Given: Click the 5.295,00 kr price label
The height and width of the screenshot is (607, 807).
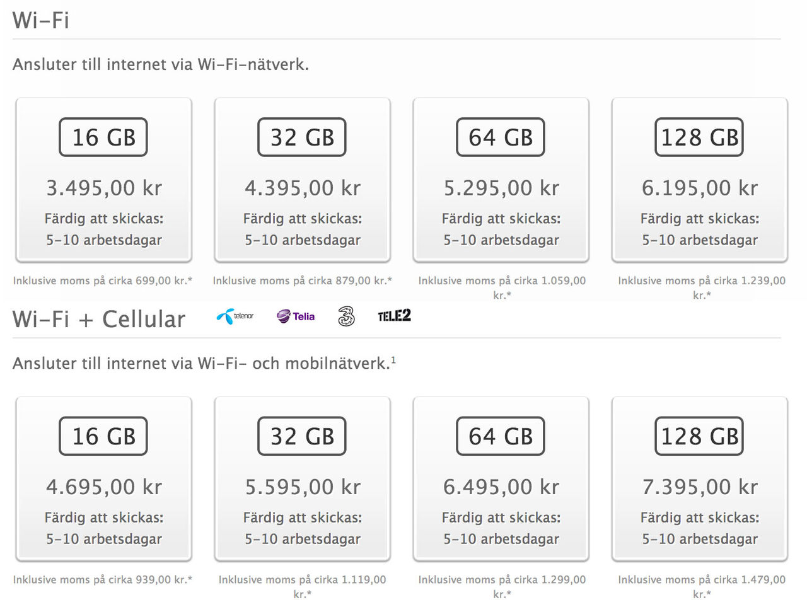Looking at the screenshot, I should 500,187.
